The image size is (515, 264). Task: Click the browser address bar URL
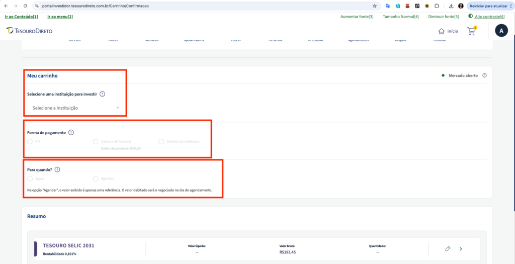[x=201, y=6]
